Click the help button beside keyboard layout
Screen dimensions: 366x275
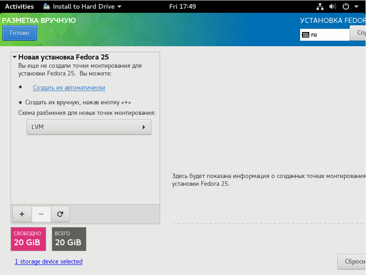pyautogui.click(x=358, y=33)
